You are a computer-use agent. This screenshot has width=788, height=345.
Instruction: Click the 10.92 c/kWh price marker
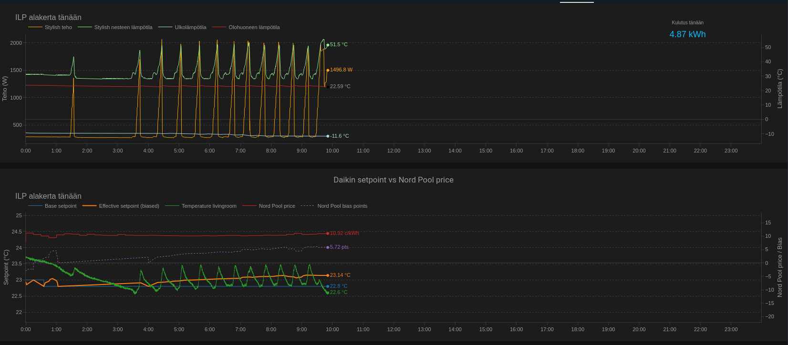click(x=328, y=233)
